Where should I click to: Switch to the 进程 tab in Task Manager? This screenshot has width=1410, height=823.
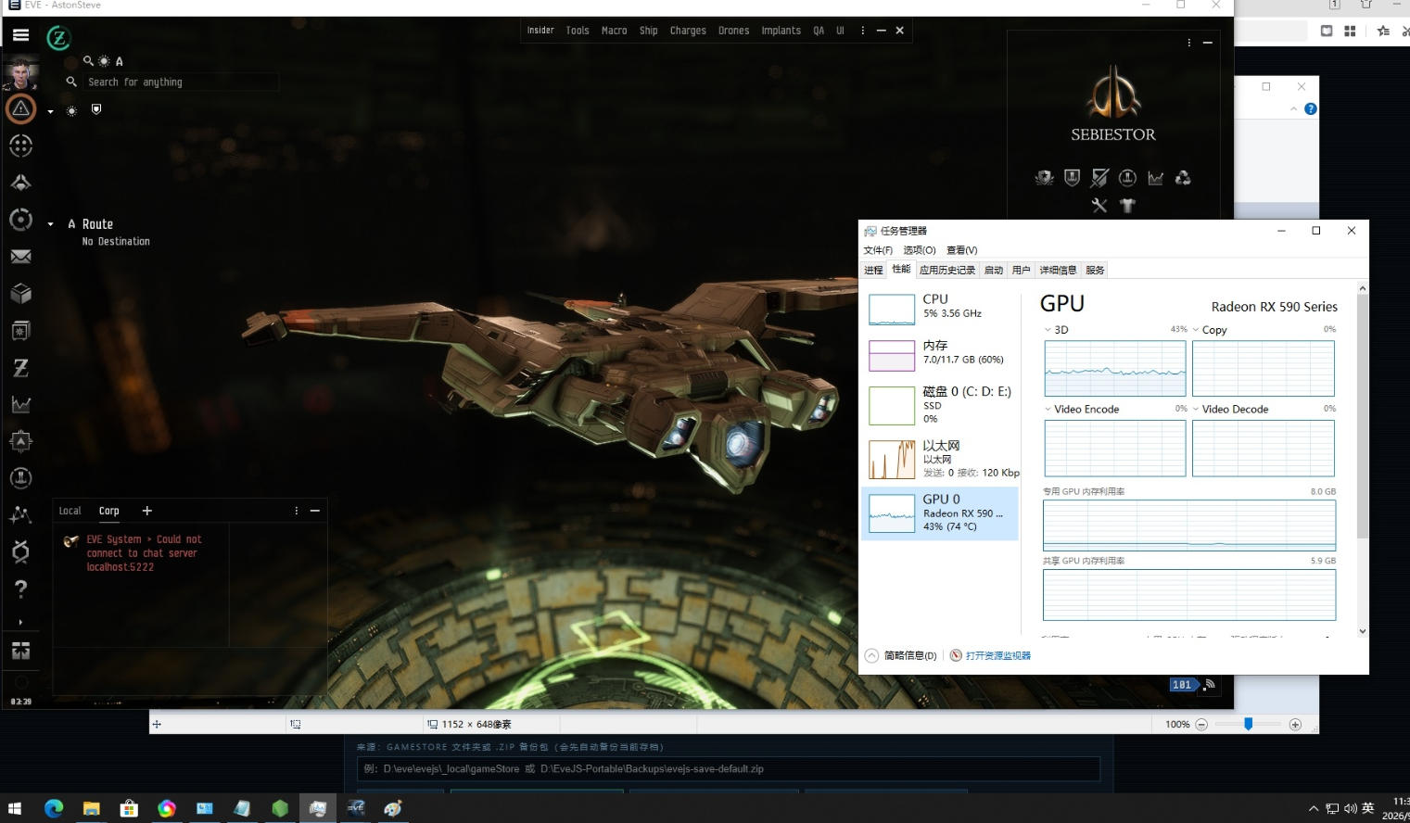point(873,271)
